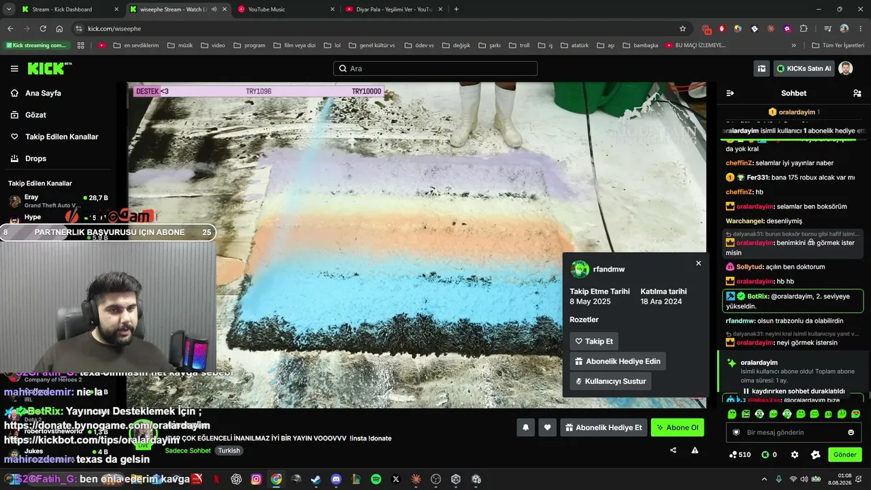
Task: Collapse the Sohbet chat panel
Action: pyautogui.click(x=730, y=93)
